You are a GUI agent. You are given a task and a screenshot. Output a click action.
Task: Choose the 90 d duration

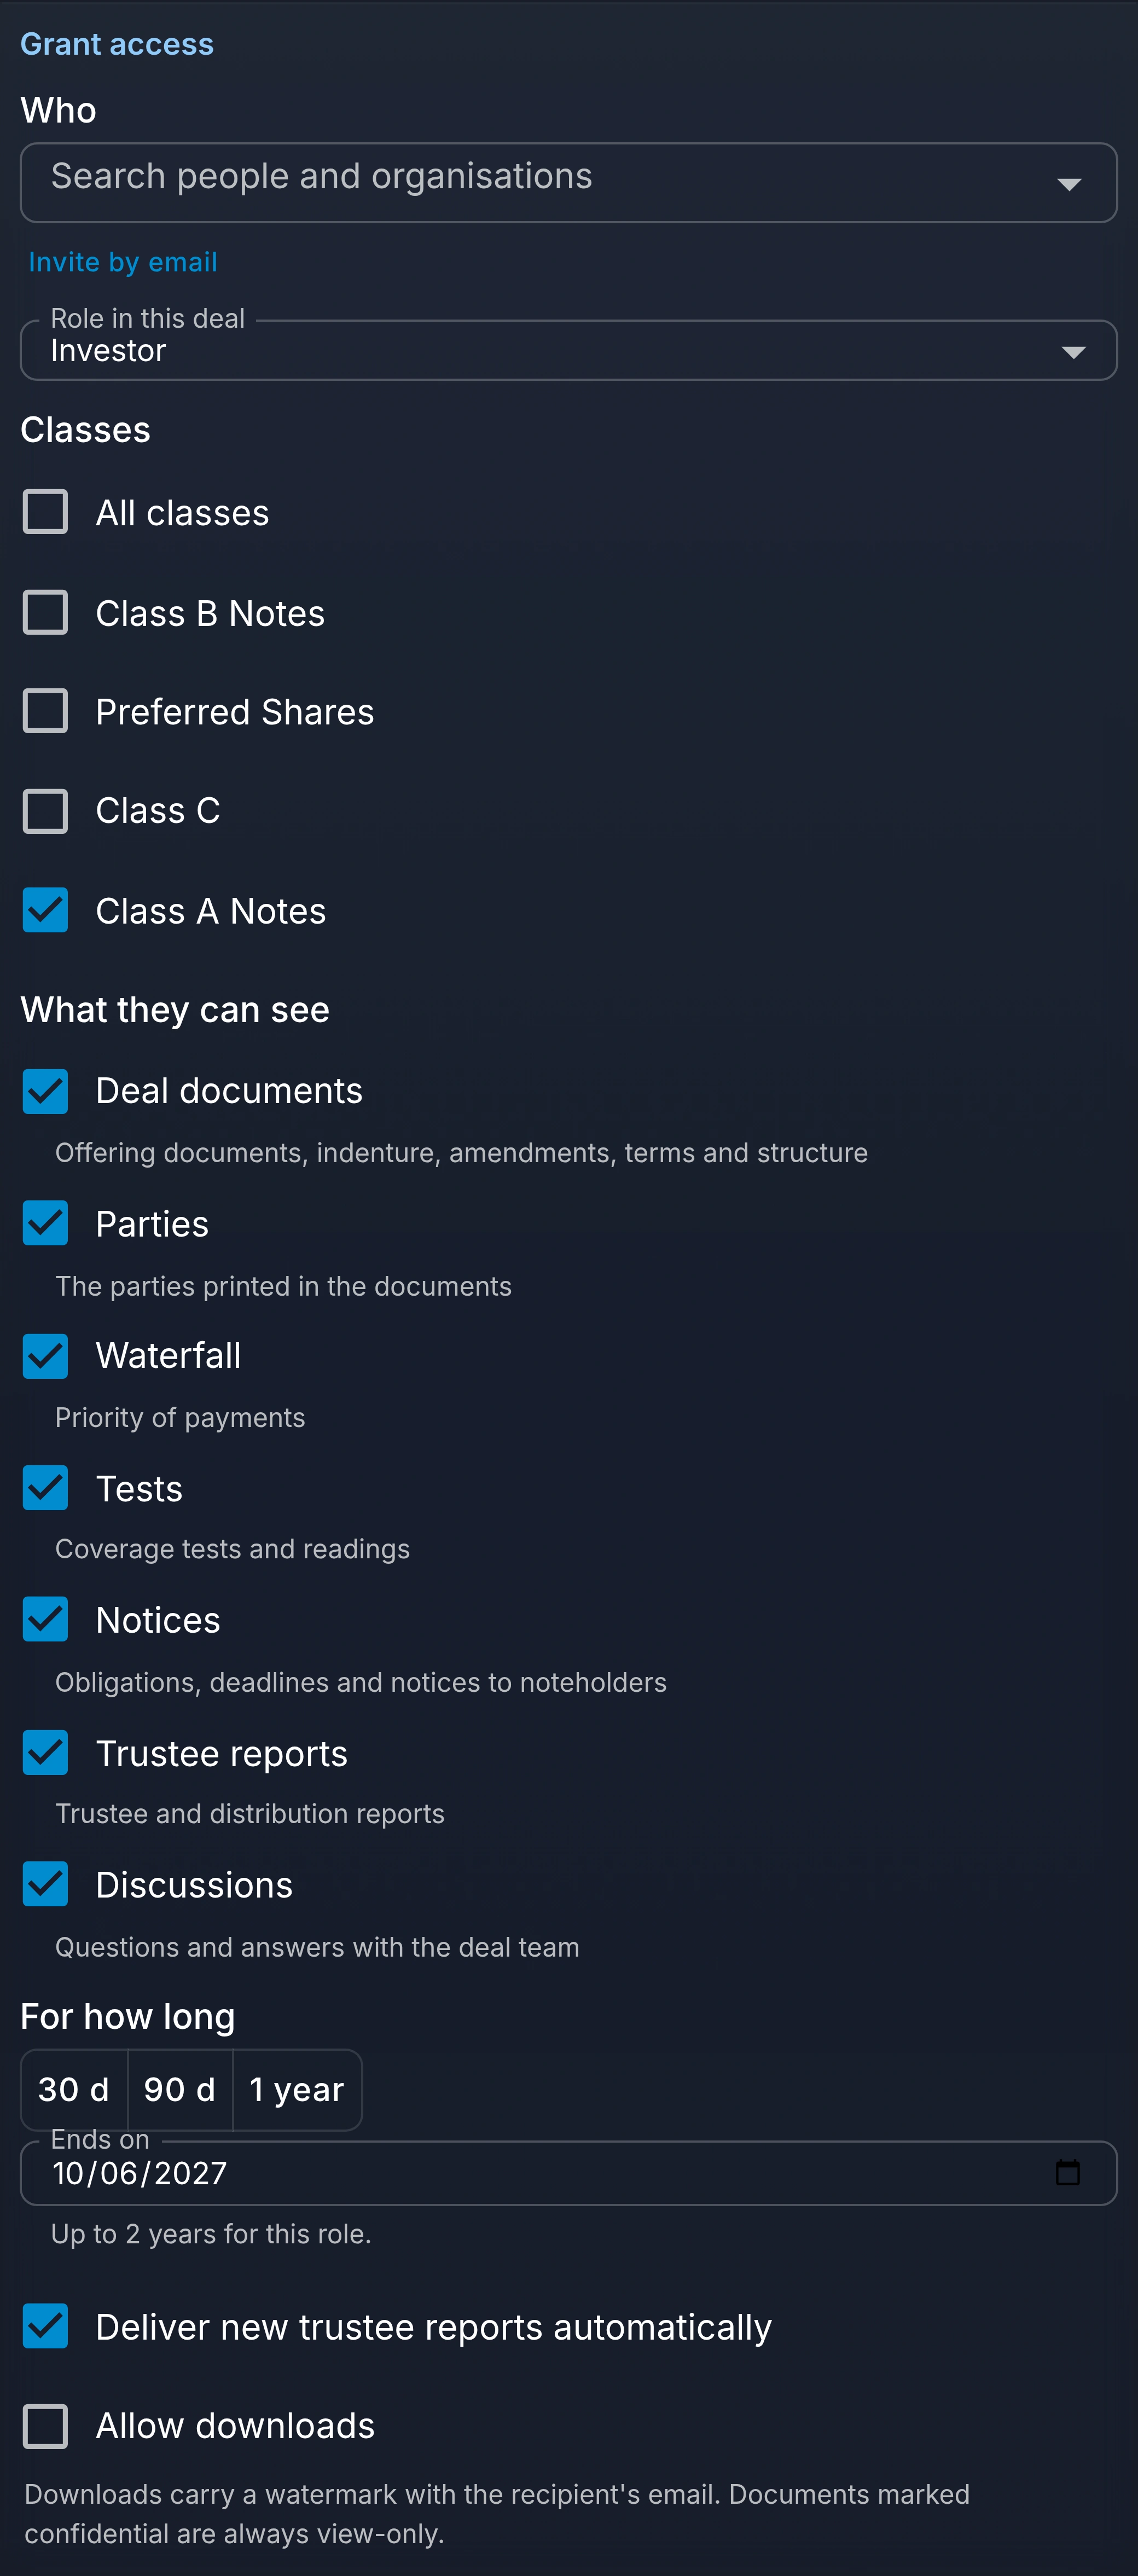point(180,2089)
